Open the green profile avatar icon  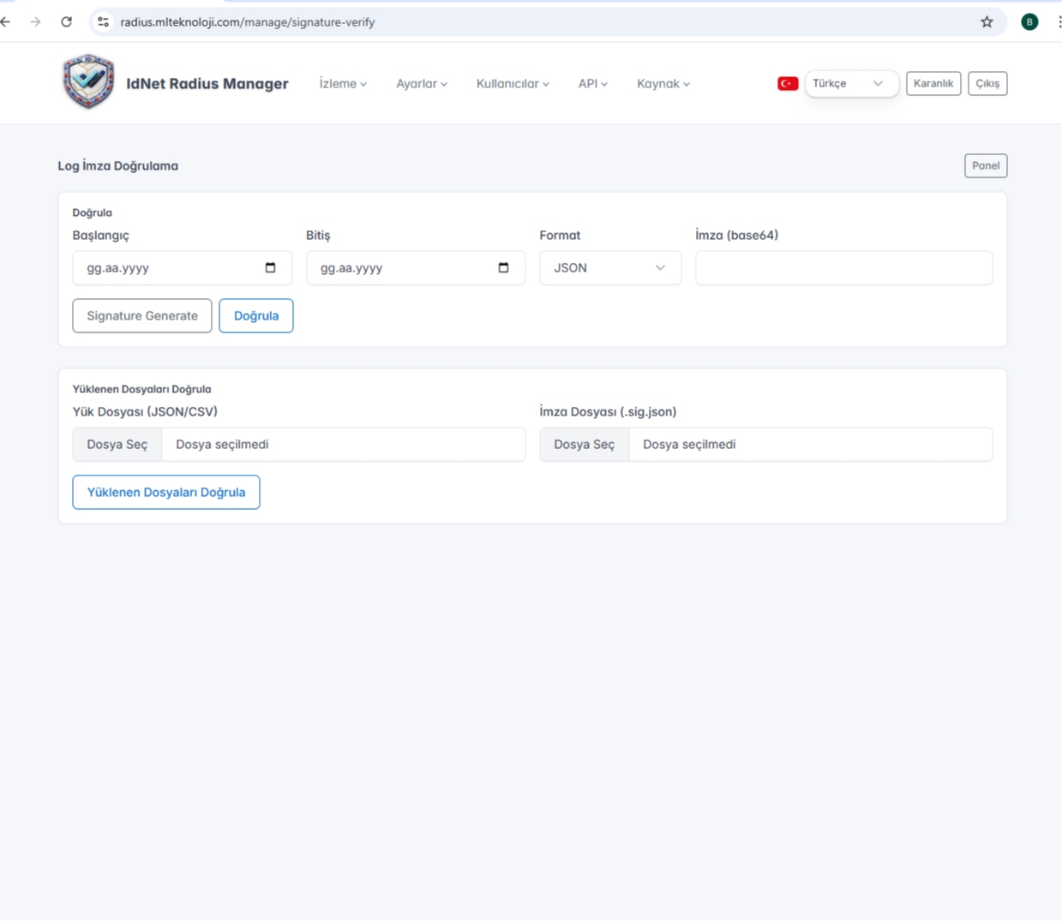point(1029,22)
